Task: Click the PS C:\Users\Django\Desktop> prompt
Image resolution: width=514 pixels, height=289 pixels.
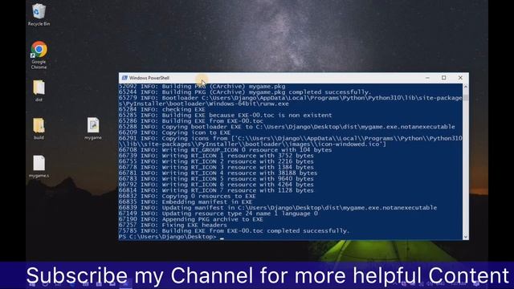Action: pyautogui.click(x=168, y=237)
